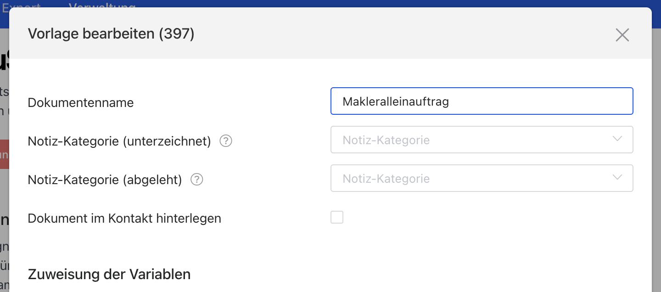Click help icon beside Notiz-Kategorie (unterzeichnet)
Screen dimensions: 661x292
[x=226, y=141]
